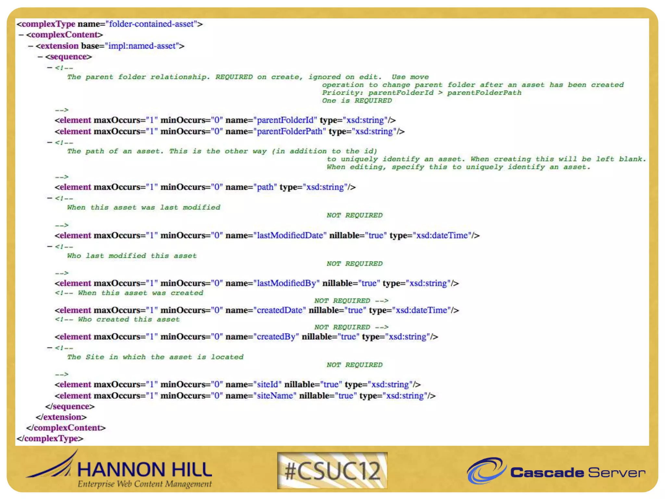Click the closing </extension> tag

[x=61, y=417]
